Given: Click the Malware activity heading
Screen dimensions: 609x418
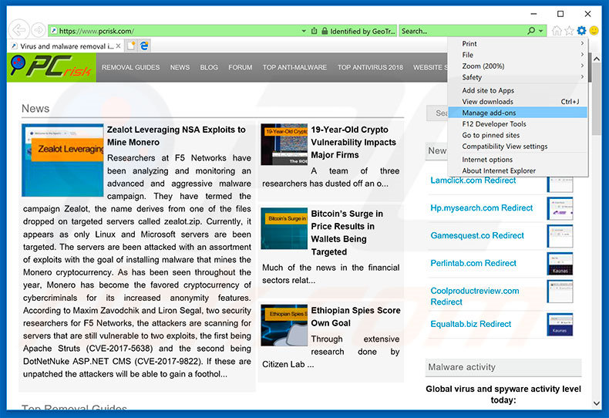Looking at the screenshot, I should (x=462, y=367).
